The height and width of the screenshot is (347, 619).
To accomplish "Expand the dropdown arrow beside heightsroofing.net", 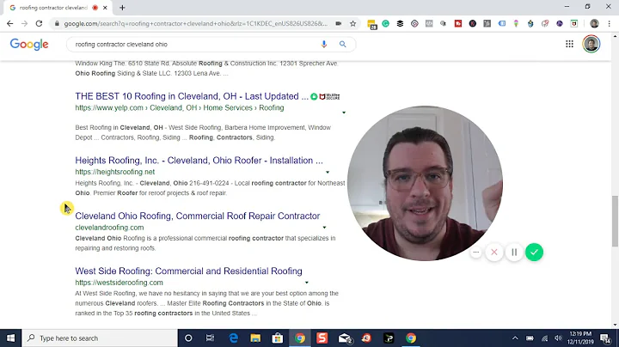I will point(328,173).
